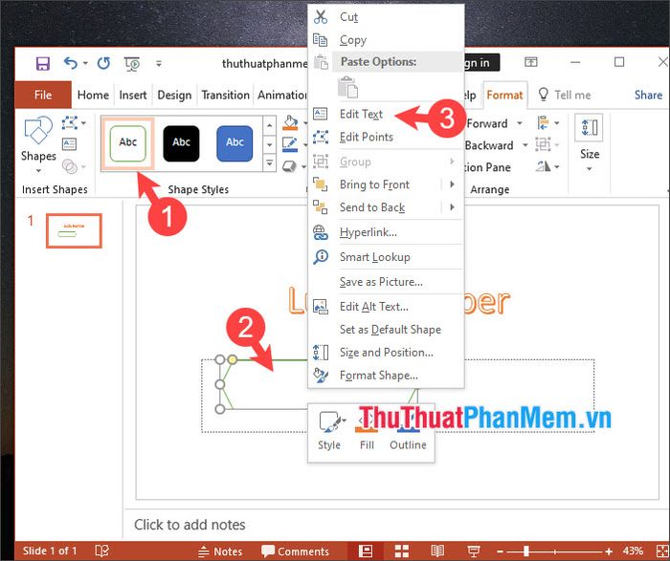The image size is (670, 561).
Task: Start slideshow from beginning icon
Action: [132, 64]
